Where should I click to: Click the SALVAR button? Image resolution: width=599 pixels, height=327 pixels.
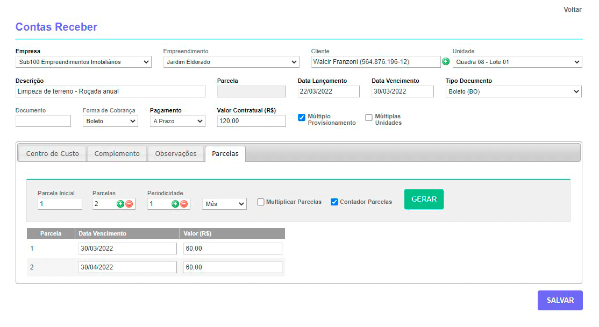pyautogui.click(x=560, y=301)
